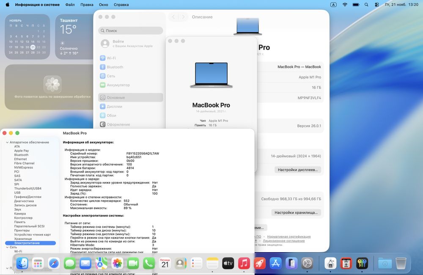Open Launchpad apps grid in Dock
The height and width of the screenshot is (275, 423).
[x=38, y=263]
